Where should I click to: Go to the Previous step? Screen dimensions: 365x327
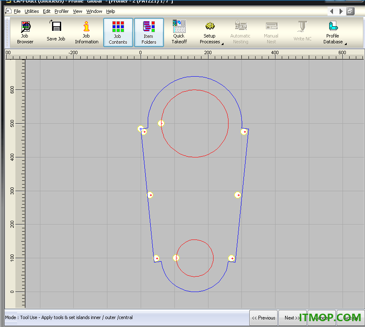[263, 318]
